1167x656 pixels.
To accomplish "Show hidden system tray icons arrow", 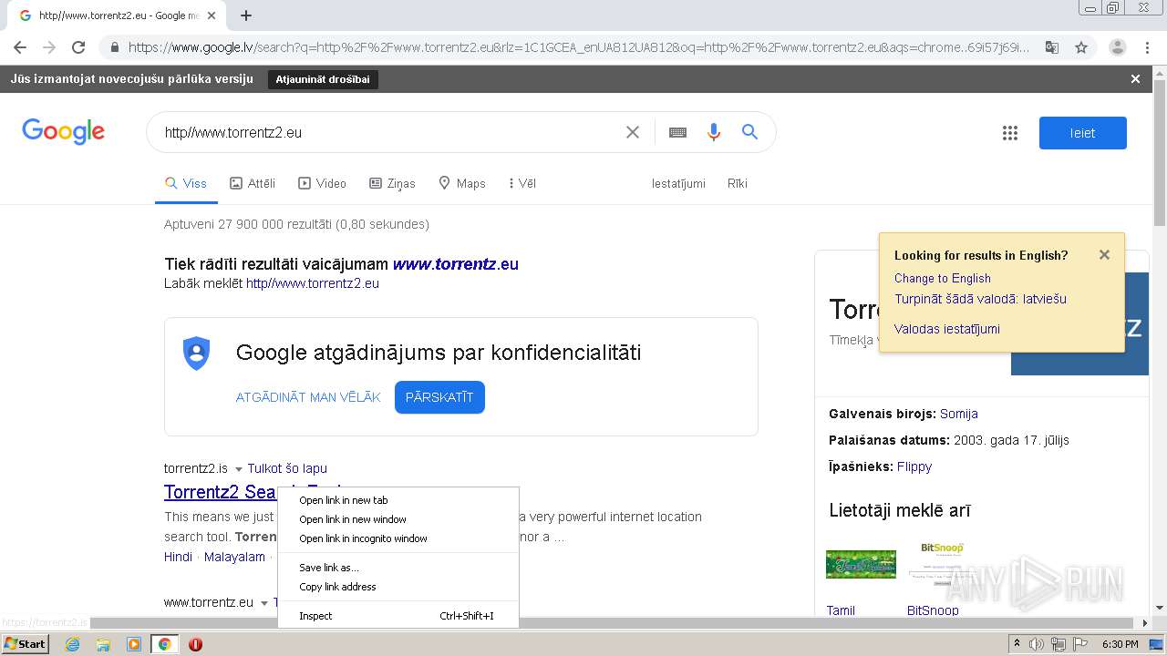I will pos(1017,644).
